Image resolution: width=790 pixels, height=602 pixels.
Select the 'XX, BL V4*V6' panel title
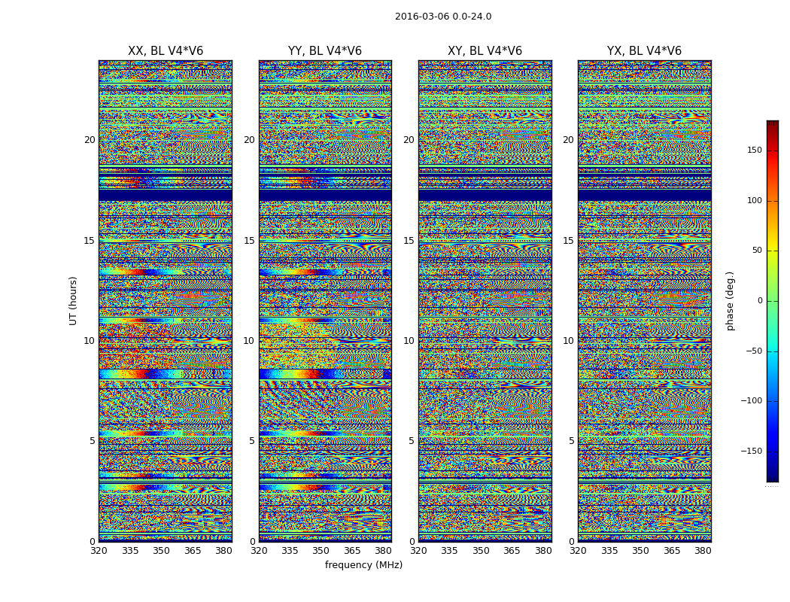point(166,51)
